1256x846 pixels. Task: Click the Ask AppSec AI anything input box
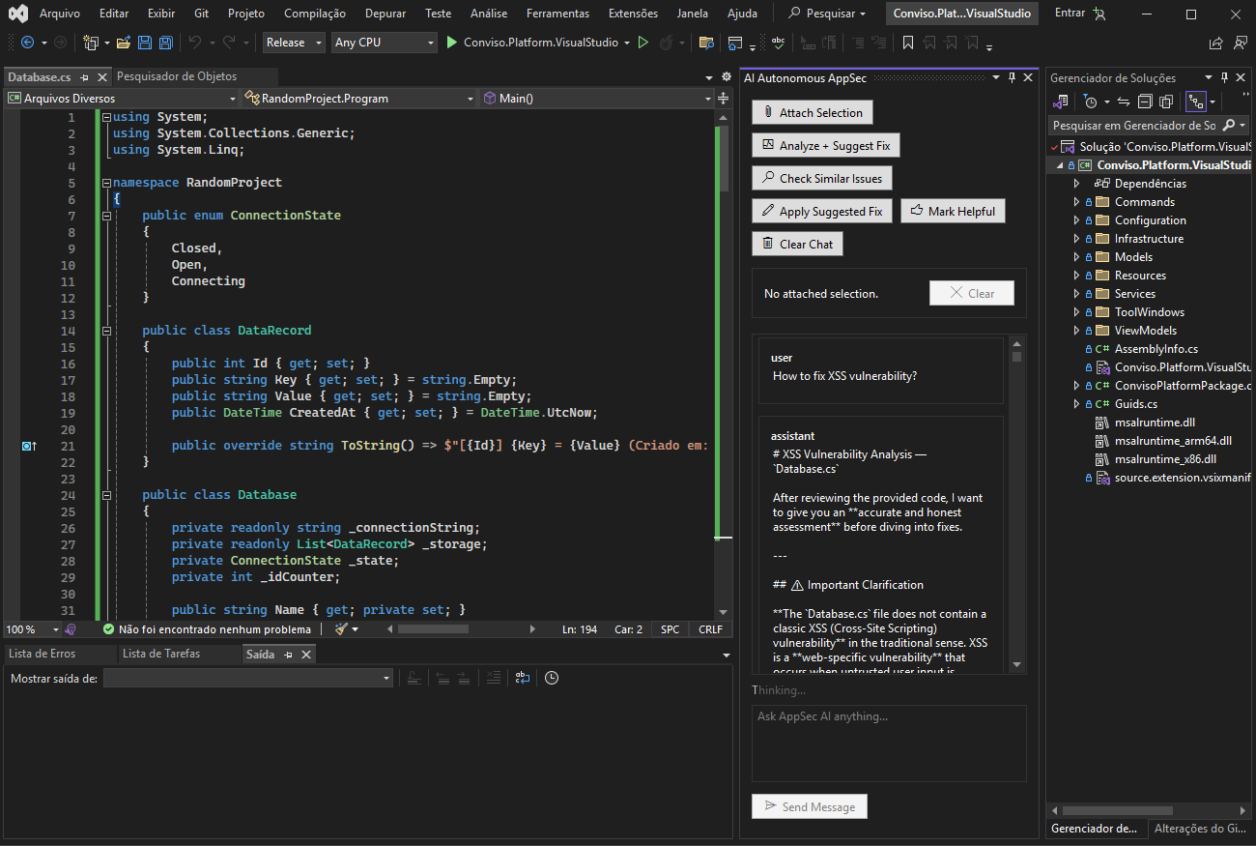889,743
